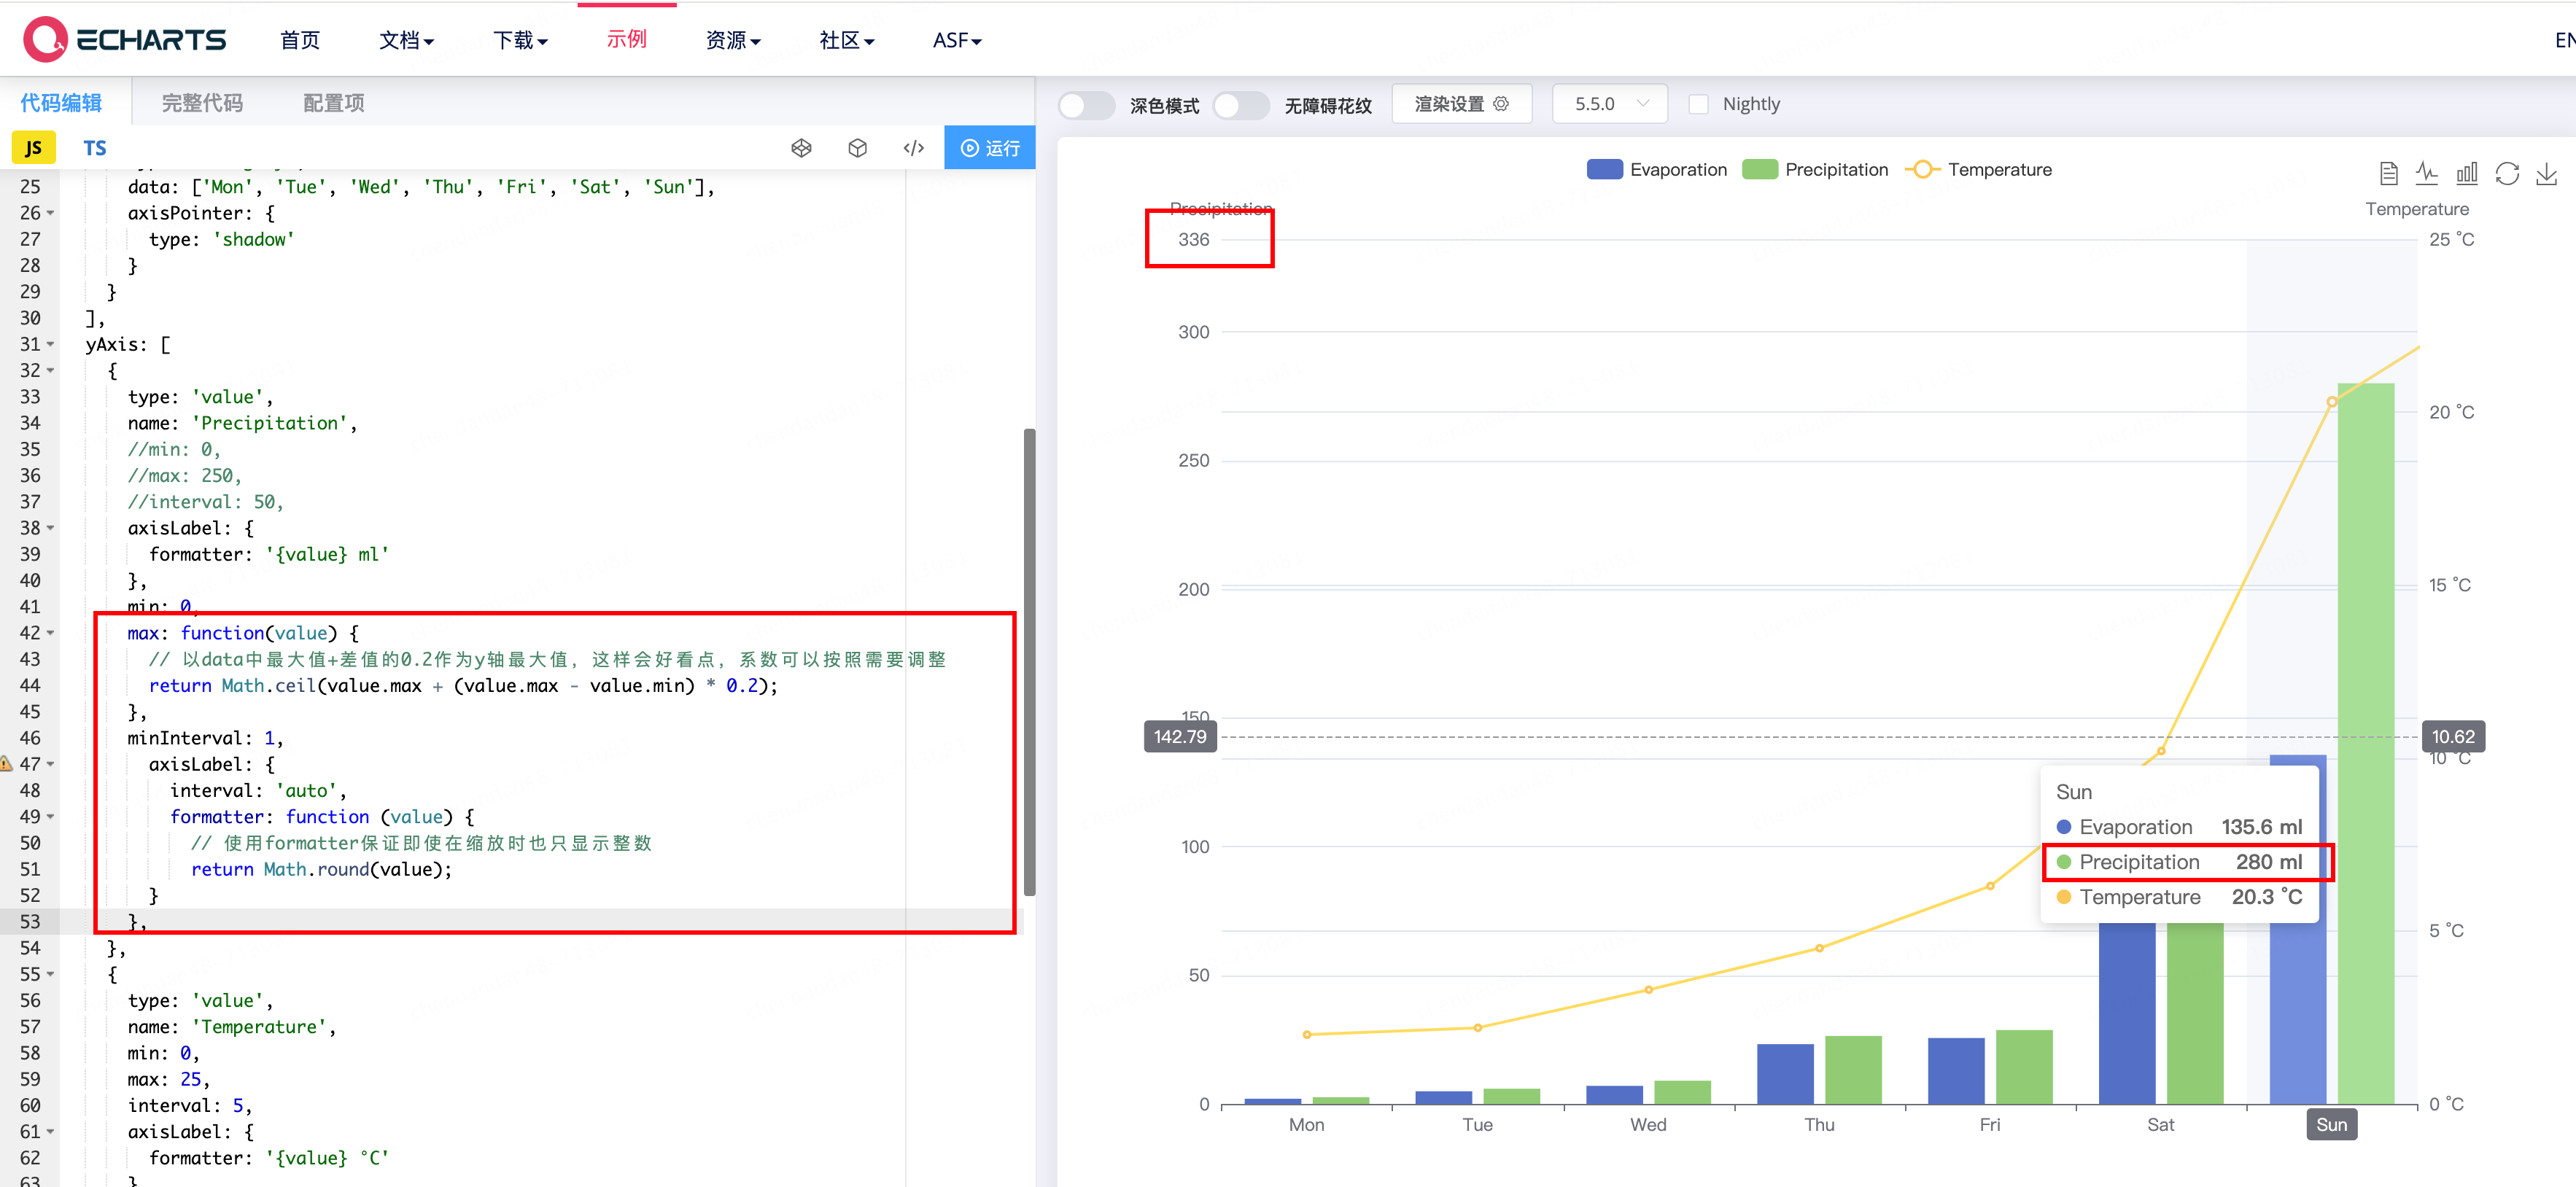2576x1187 pixels.
Task: Click line number 53 in gutter
Action: click(30, 922)
